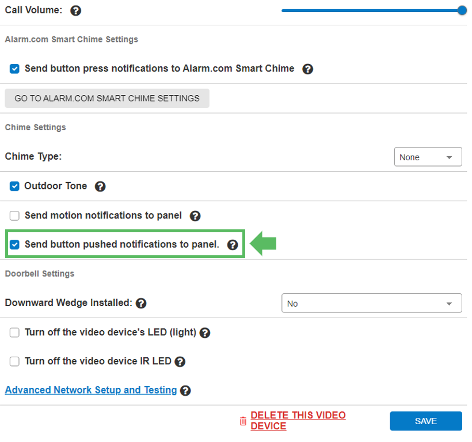The image size is (472, 442).
Task: Expand the Downward Wedge Installed dropdown
Action: 371,303
